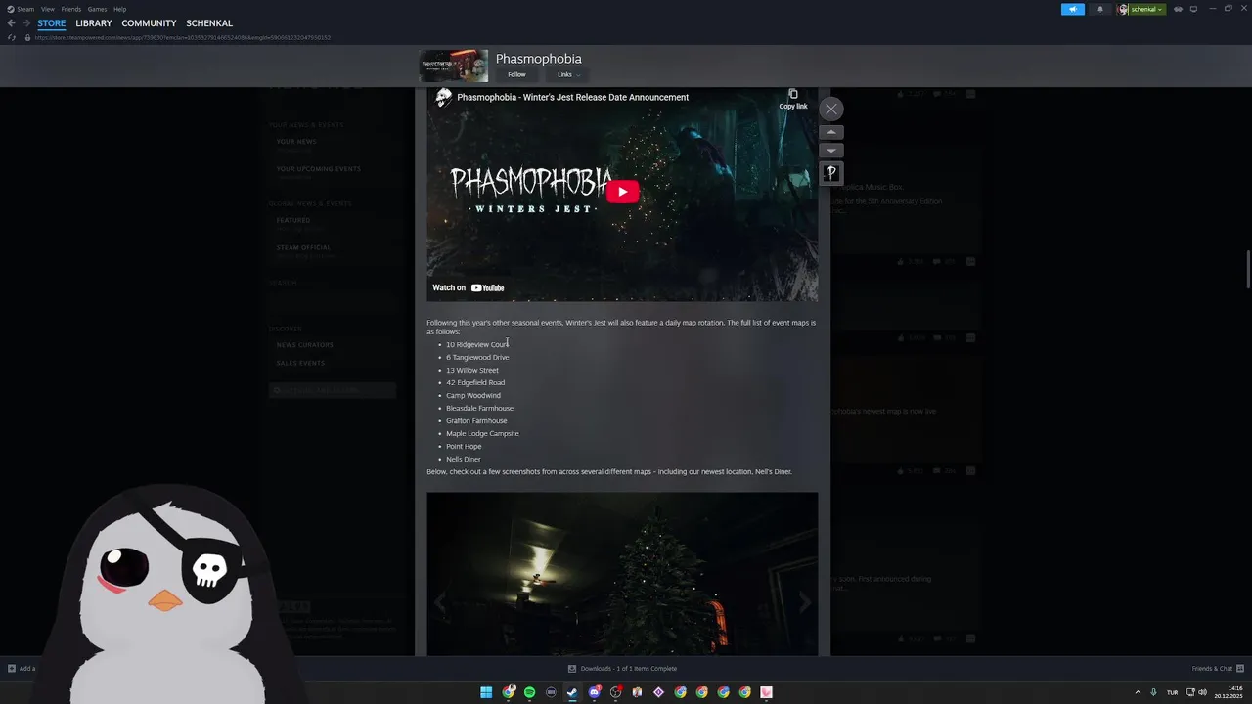This screenshot has height=704, width=1252.
Task: Follow Phasmophobia with the Follow button
Action: tap(516, 74)
